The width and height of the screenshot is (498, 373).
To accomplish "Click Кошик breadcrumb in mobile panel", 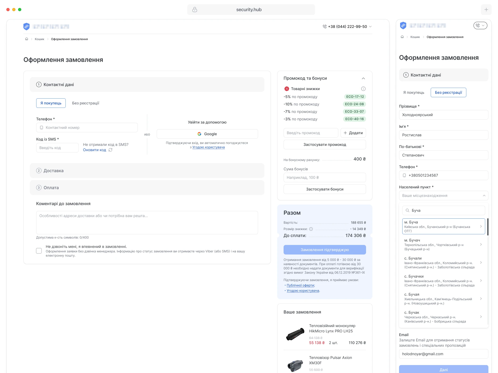I will point(415,37).
